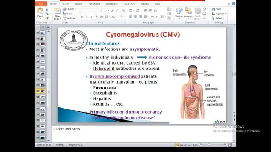Click the Align Text icon

pyautogui.click(x=169, y=14)
